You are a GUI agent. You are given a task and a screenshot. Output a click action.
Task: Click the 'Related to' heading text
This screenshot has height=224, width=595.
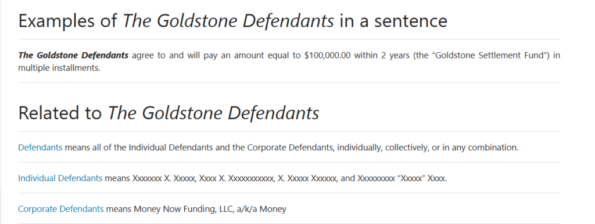60,112
